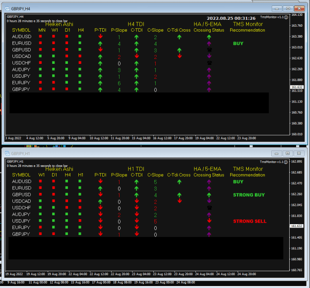Viewport: 310px width, 288px height.
Task: Click GBPJPY red C-TDI down arrow in H1 window
Action: (136, 234)
